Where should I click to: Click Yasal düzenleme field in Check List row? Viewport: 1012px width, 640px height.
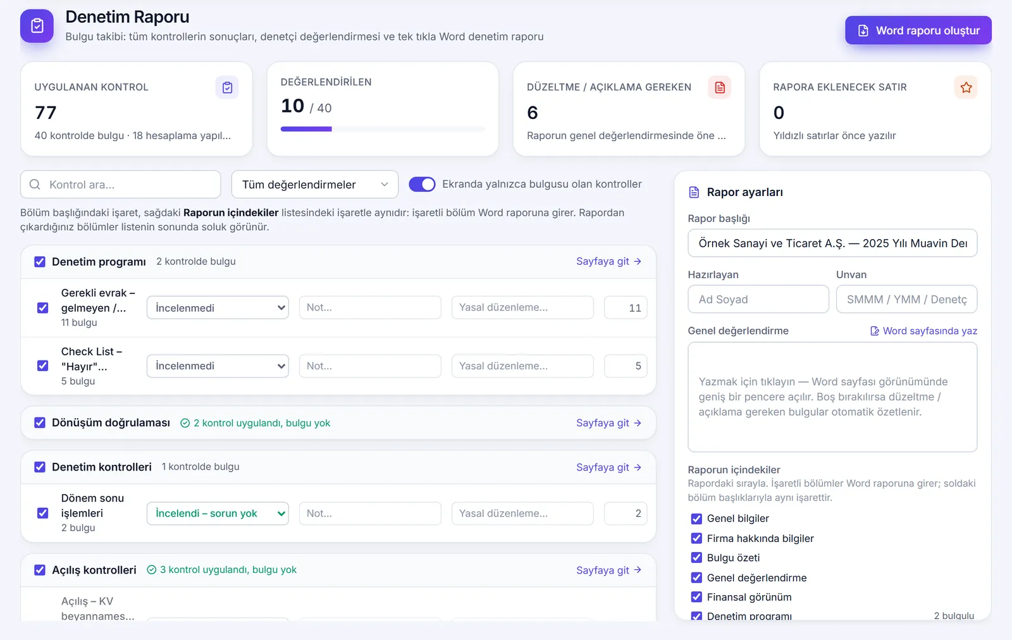522,366
